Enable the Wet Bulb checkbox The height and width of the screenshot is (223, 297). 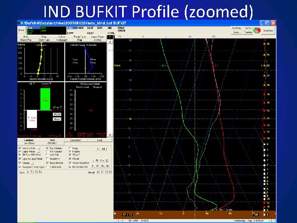pyautogui.click(x=47, y=155)
